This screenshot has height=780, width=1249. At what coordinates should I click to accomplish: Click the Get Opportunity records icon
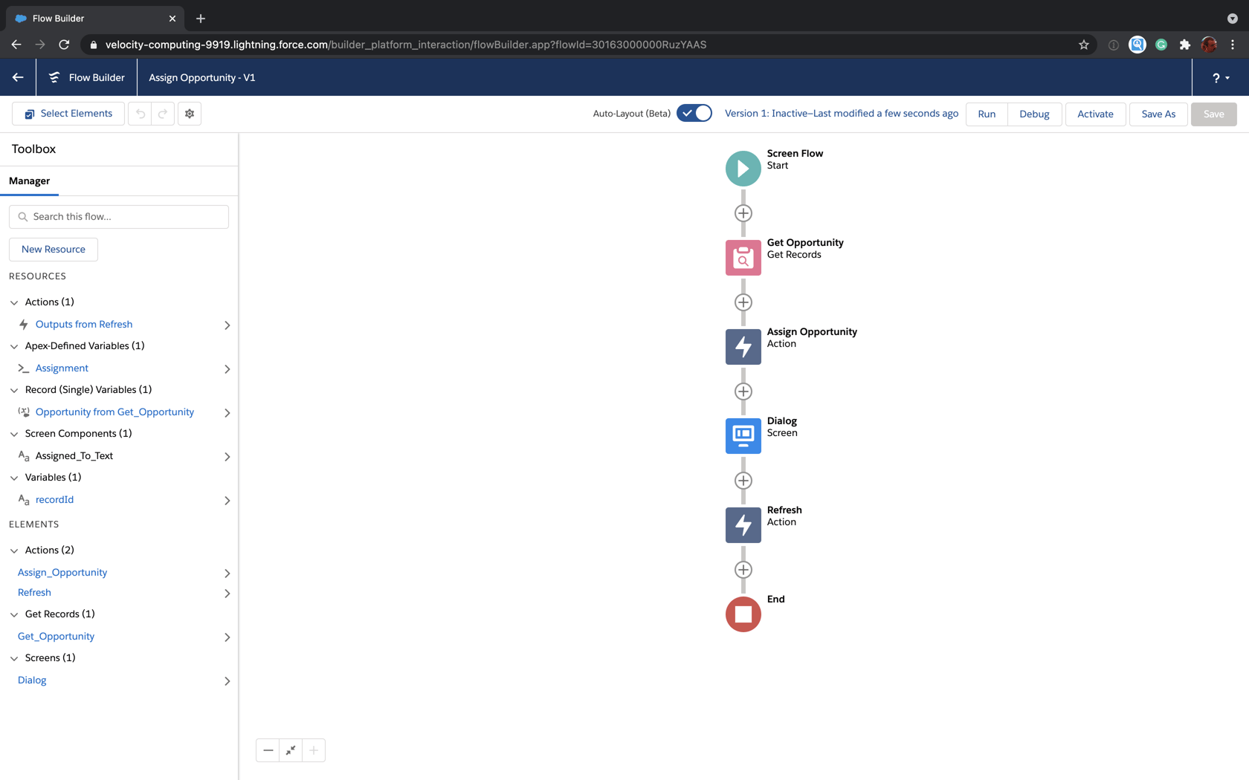click(743, 258)
